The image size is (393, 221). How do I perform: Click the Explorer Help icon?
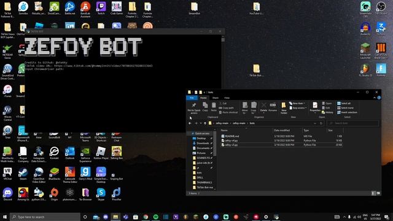pyautogui.click(x=379, y=98)
